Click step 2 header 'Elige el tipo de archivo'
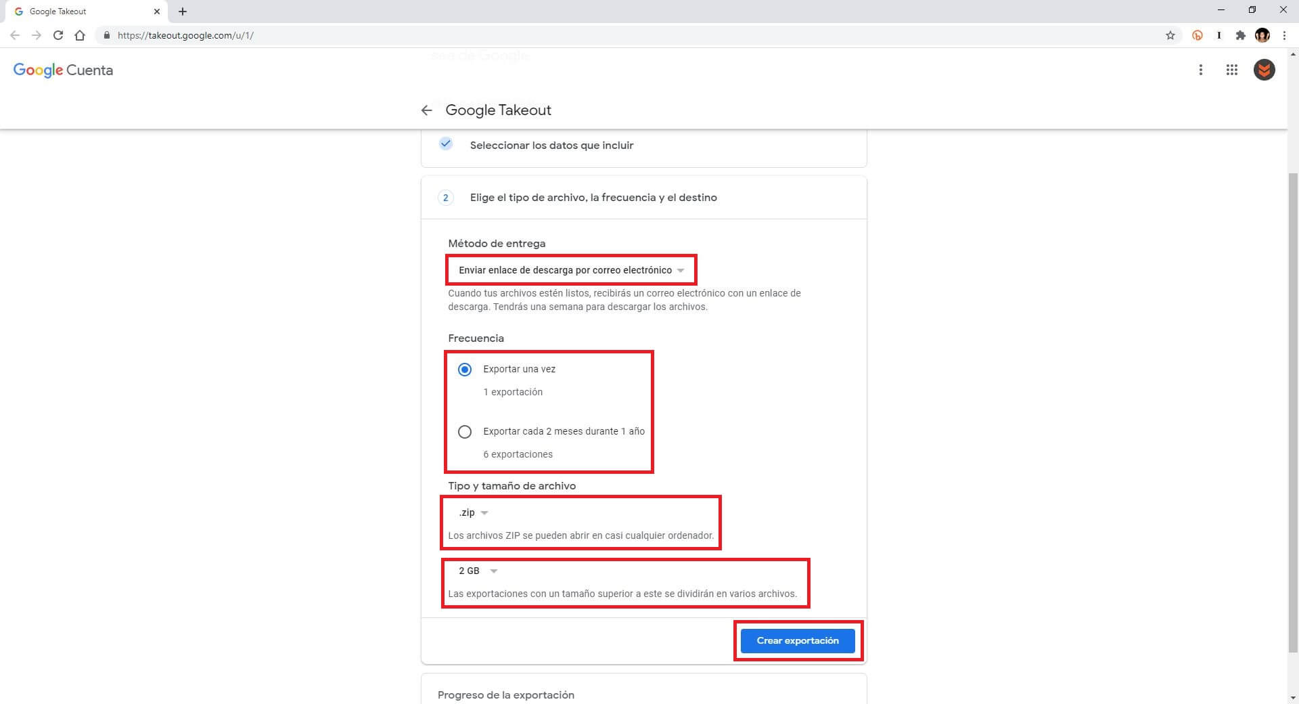 (x=643, y=198)
